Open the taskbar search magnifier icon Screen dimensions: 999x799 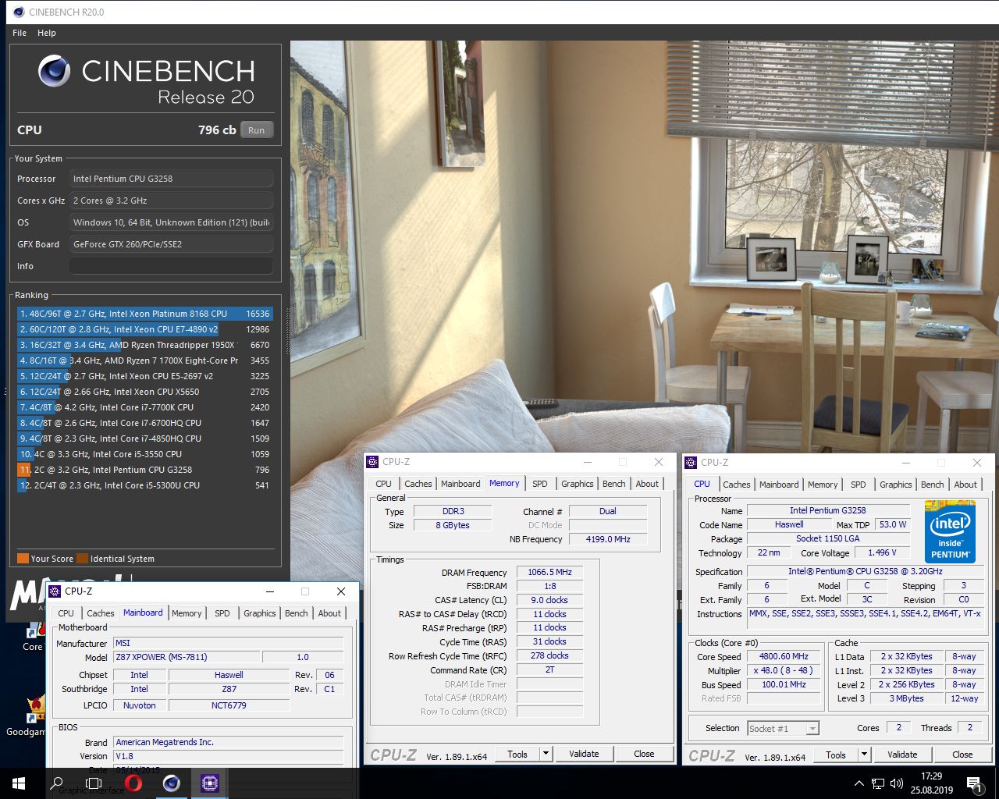(x=56, y=783)
